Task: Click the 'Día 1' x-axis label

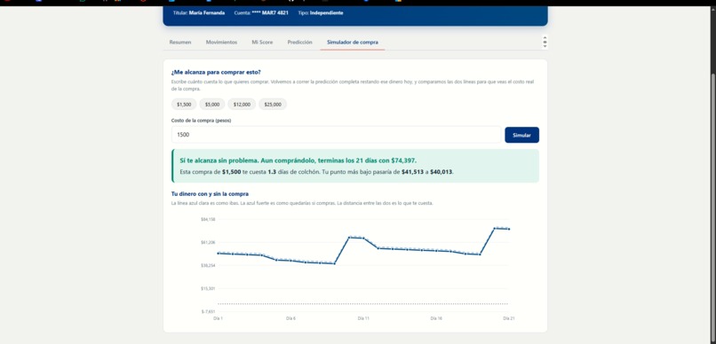Action: [219, 318]
